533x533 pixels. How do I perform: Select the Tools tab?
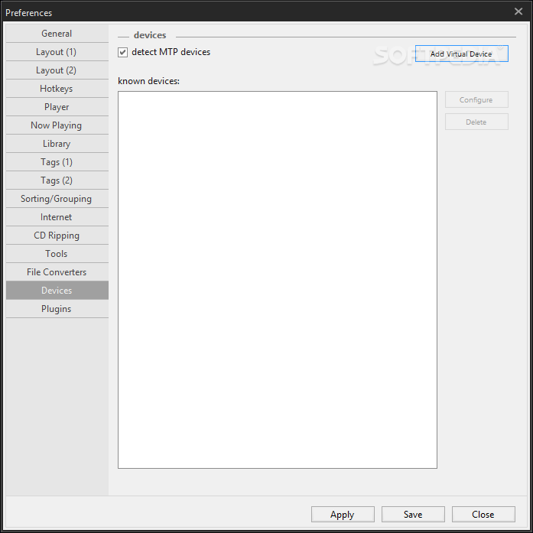coord(57,254)
